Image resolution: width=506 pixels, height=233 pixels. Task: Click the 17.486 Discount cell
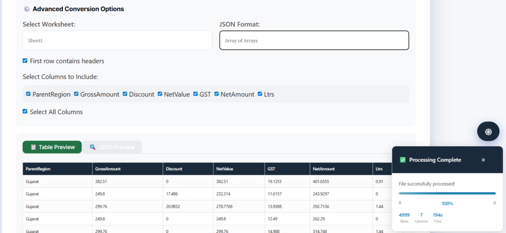[x=188, y=194]
